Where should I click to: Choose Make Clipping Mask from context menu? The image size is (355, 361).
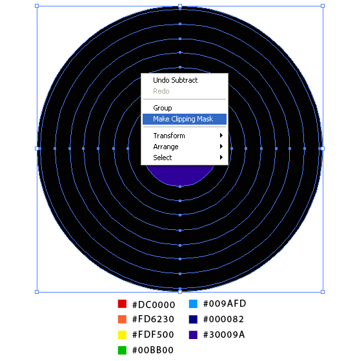pyautogui.click(x=185, y=119)
